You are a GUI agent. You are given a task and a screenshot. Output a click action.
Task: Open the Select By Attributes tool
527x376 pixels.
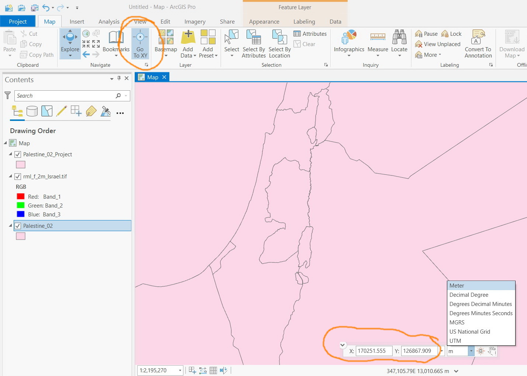coord(254,43)
